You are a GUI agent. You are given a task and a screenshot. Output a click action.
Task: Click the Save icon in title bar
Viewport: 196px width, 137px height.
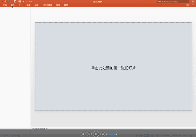pos(20,1)
